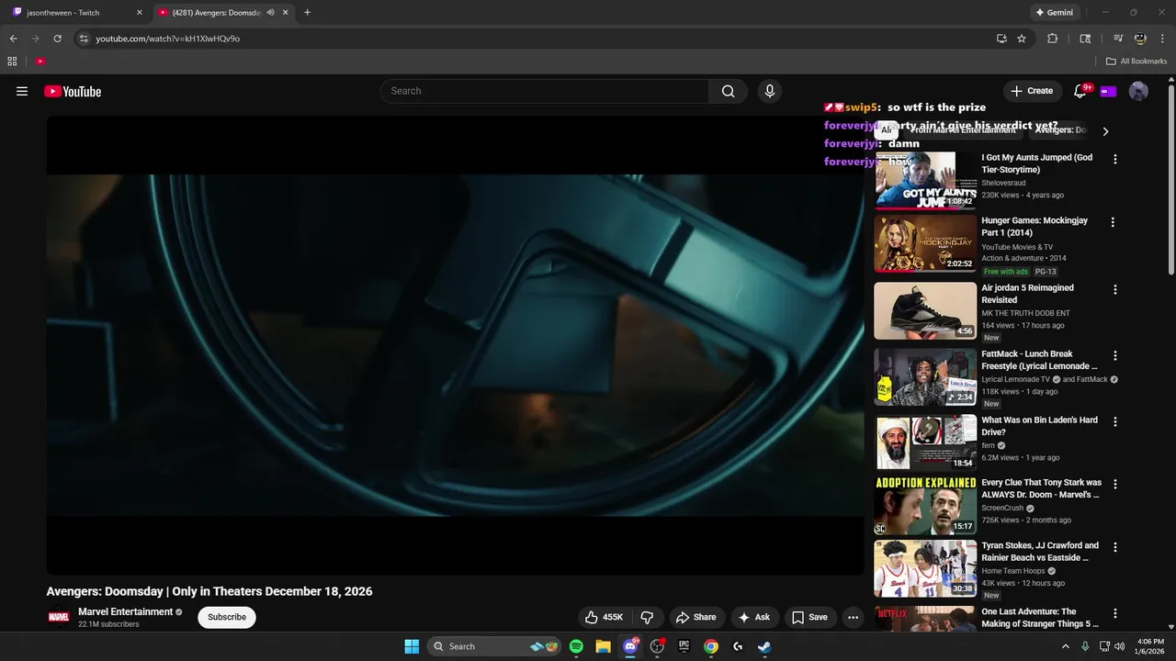Go back with the browser arrow
This screenshot has height=661, width=1176.
tap(13, 39)
